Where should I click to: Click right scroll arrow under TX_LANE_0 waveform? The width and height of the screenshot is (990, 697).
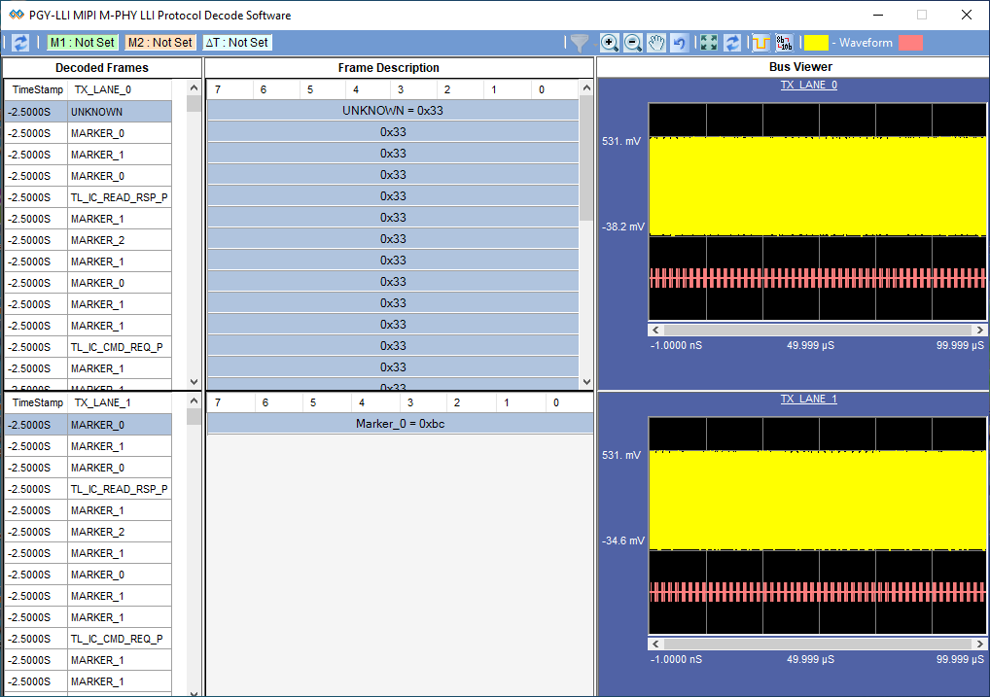(x=977, y=330)
